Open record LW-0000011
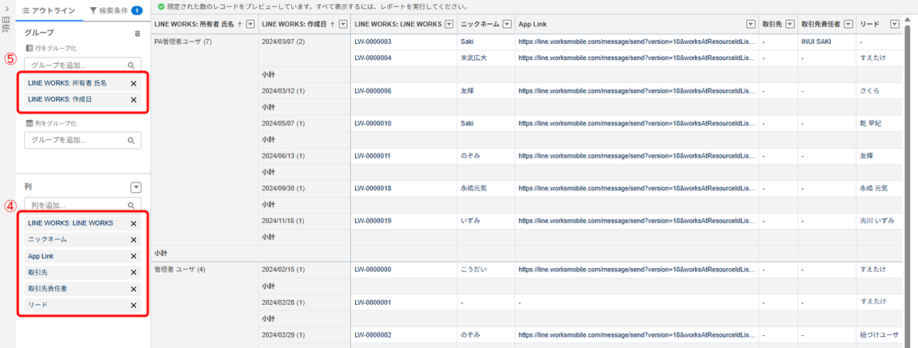 [x=373, y=156]
